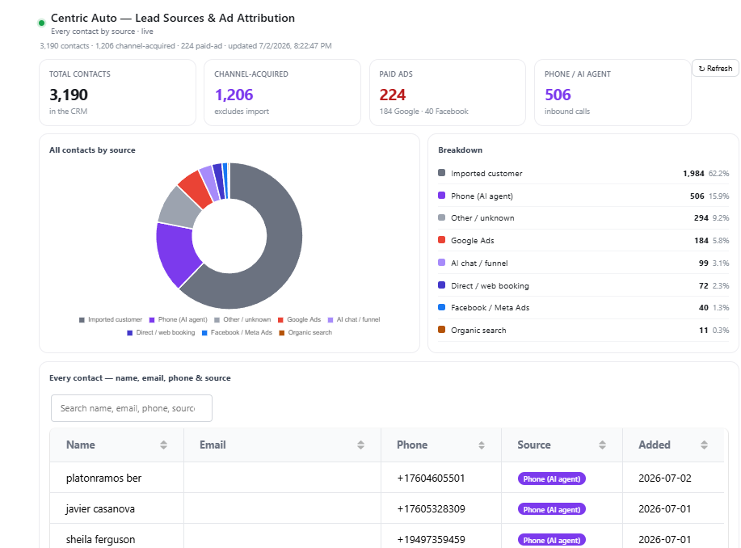Click the dashboard title Centric Auto heading
This screenshot has width=741, height=548.
[172, 18]
